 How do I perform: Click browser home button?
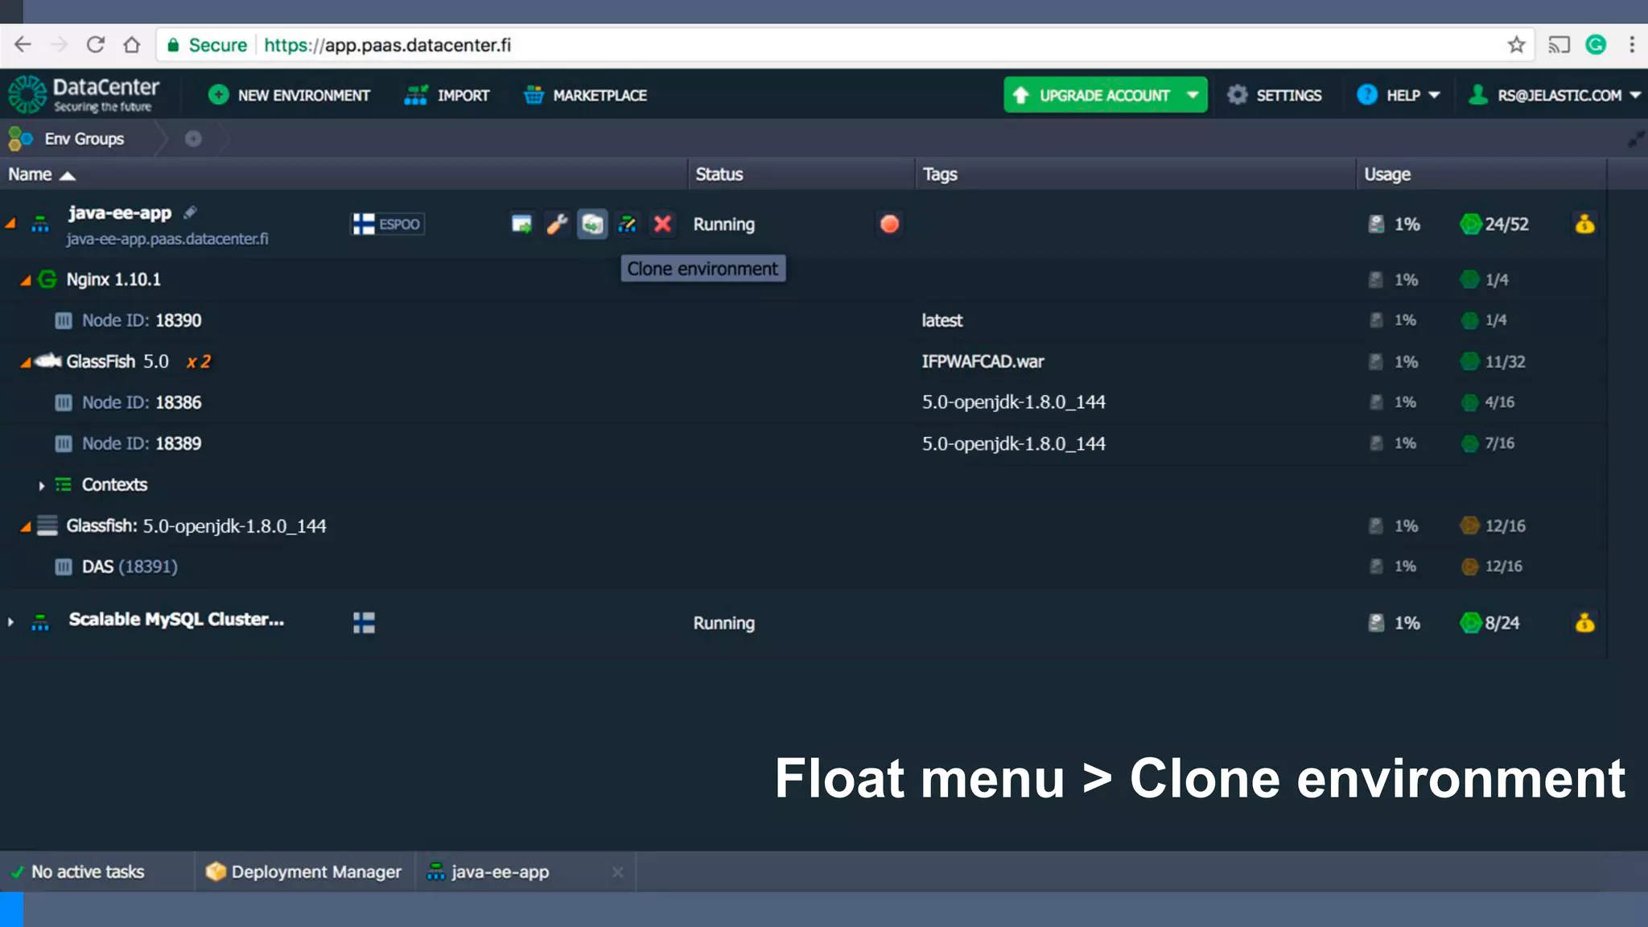(132, 45)
